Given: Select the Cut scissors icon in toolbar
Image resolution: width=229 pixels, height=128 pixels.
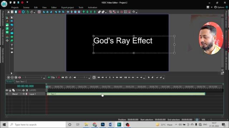Looking at the screenshot, I should [x=9, y=12].
